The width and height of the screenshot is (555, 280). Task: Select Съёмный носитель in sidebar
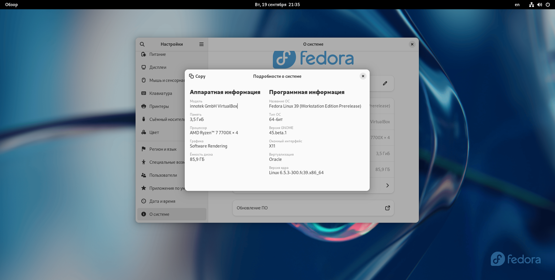(x=172, y=119)
